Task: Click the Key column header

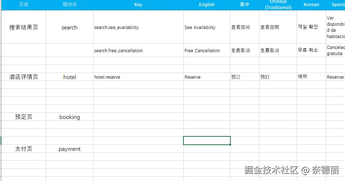Action: point(138,5)
